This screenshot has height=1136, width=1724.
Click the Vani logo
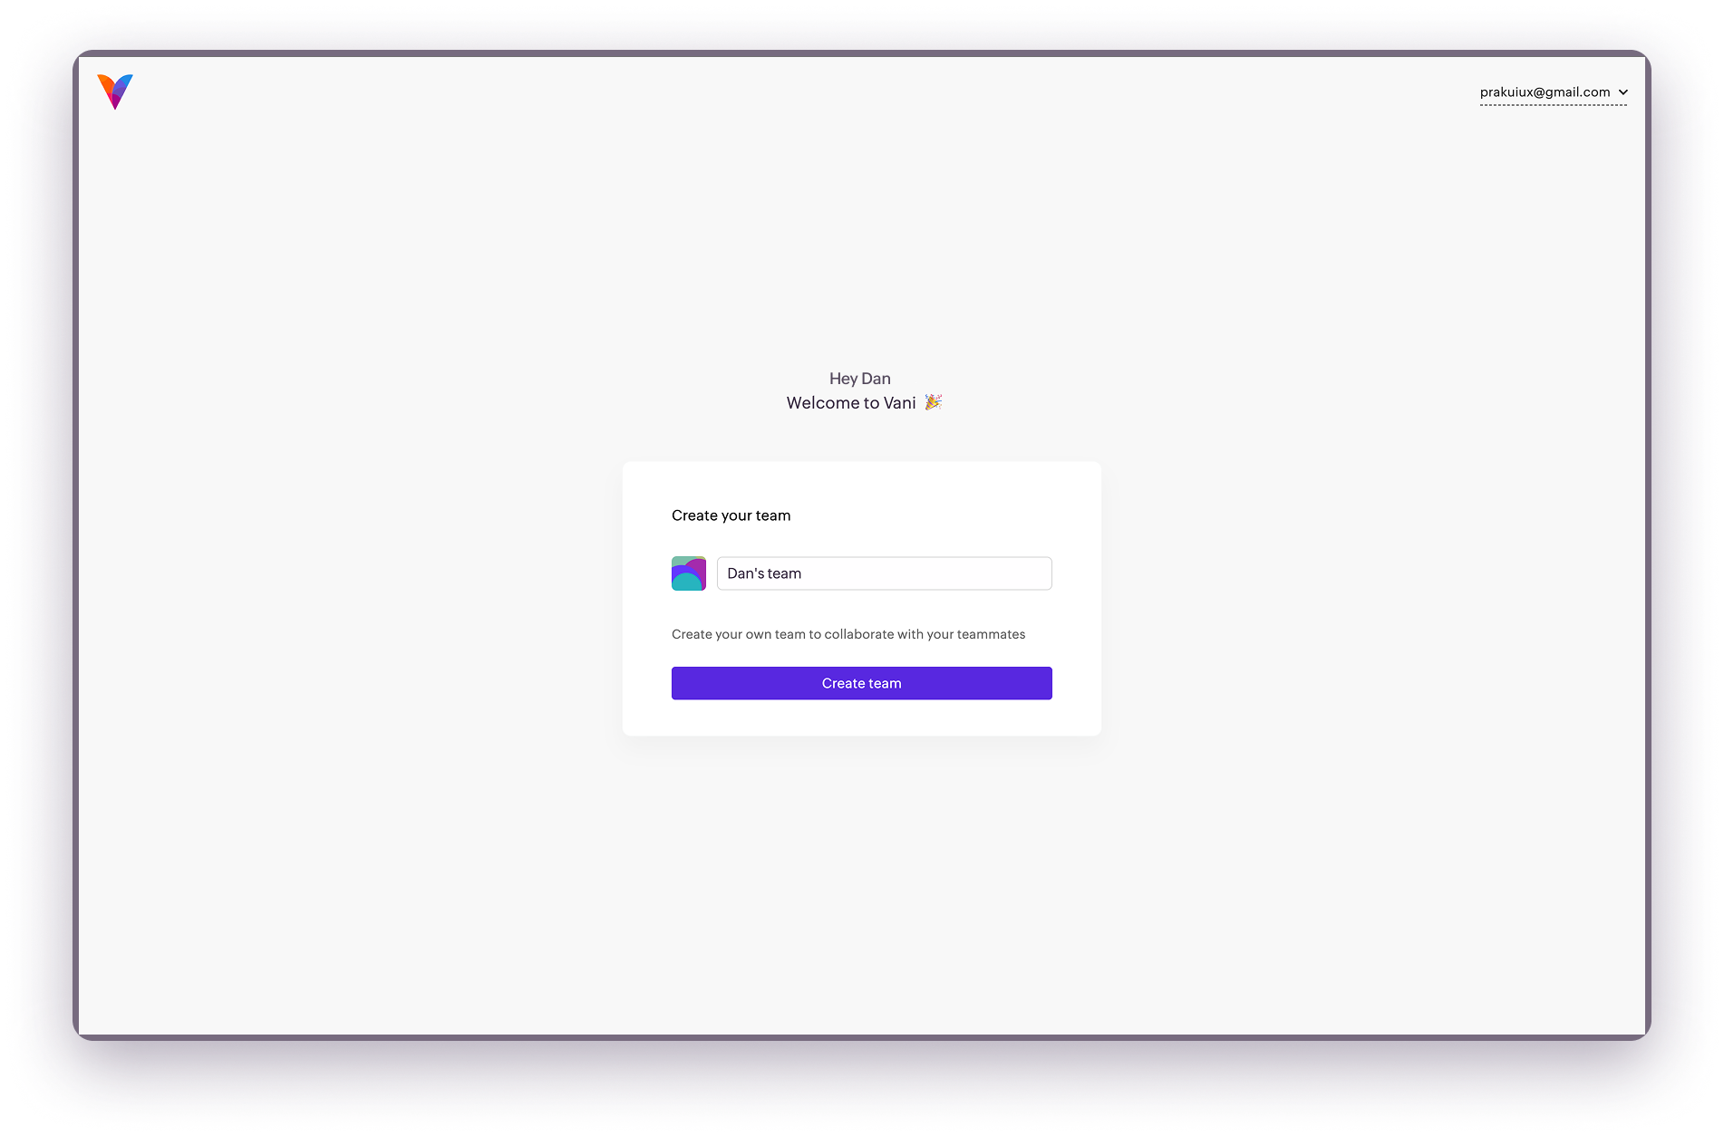(115, 91)
